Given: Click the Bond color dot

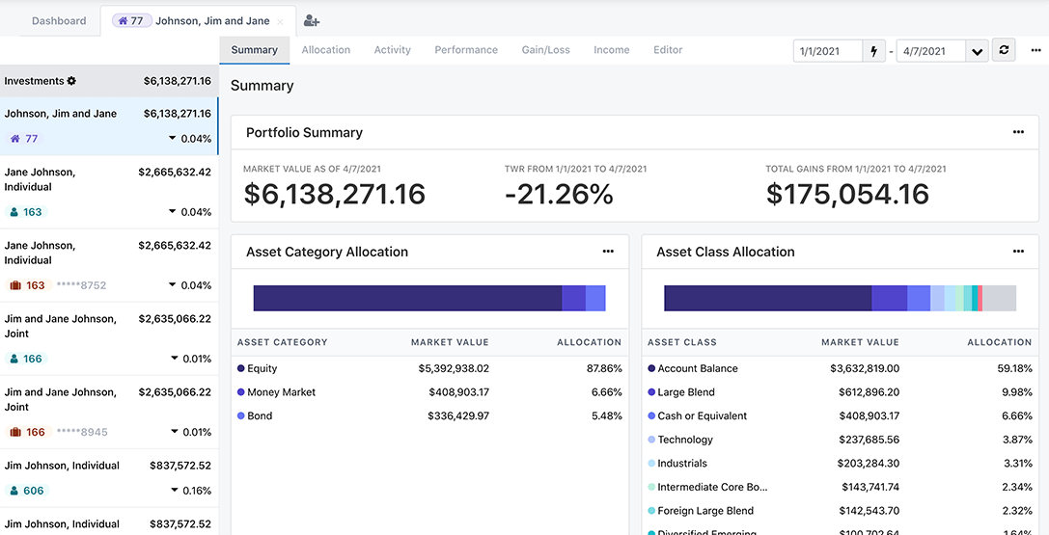Looking at the screenshot, I should tap(241, 416).
